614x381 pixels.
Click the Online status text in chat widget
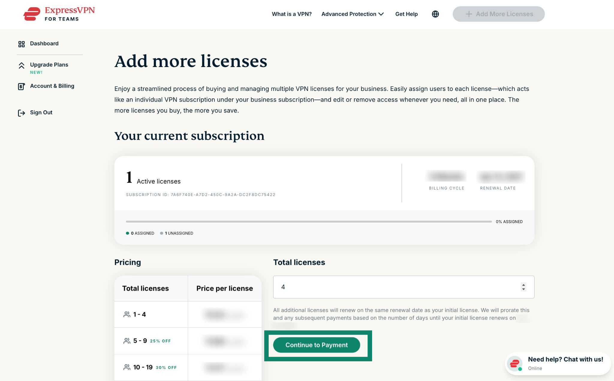(x=535, y=368)
